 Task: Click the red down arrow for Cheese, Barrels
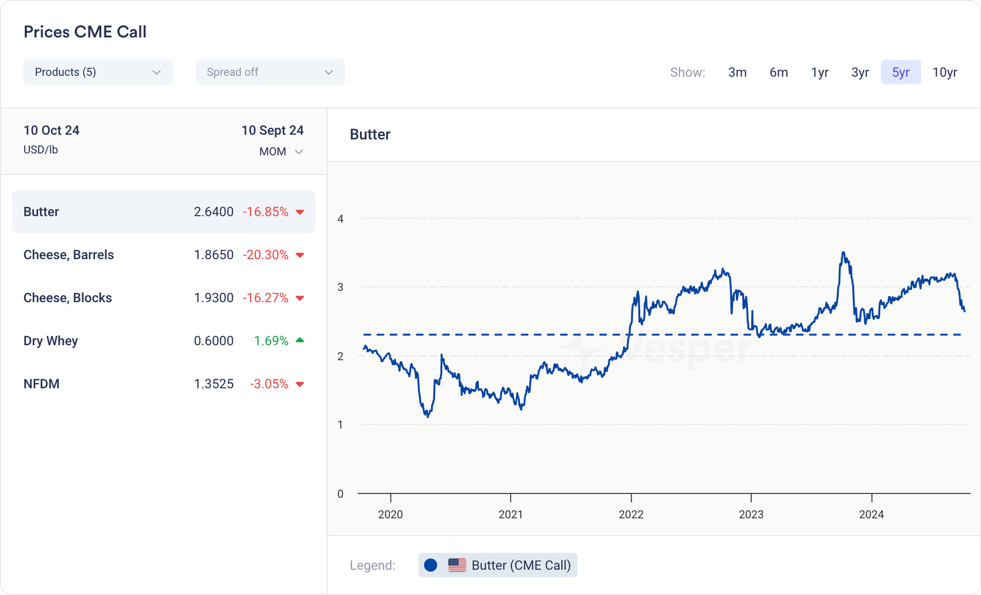pos(300,255)
